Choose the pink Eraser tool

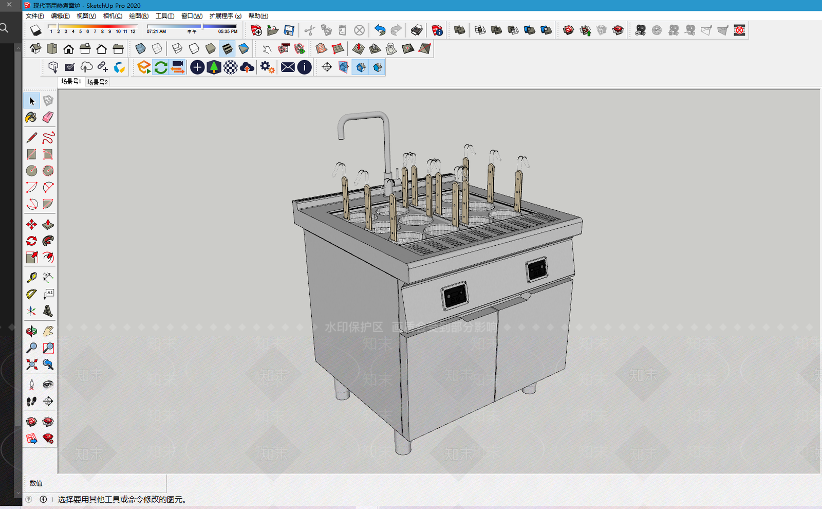coord(48,117)
